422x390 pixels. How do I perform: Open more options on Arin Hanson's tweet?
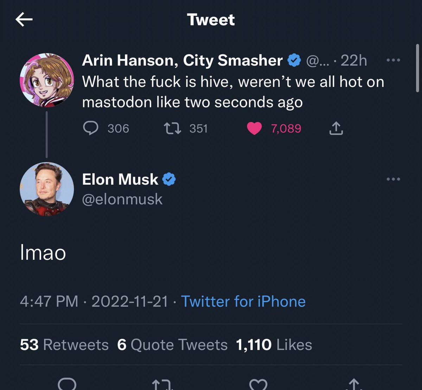(x=393, y=60)
